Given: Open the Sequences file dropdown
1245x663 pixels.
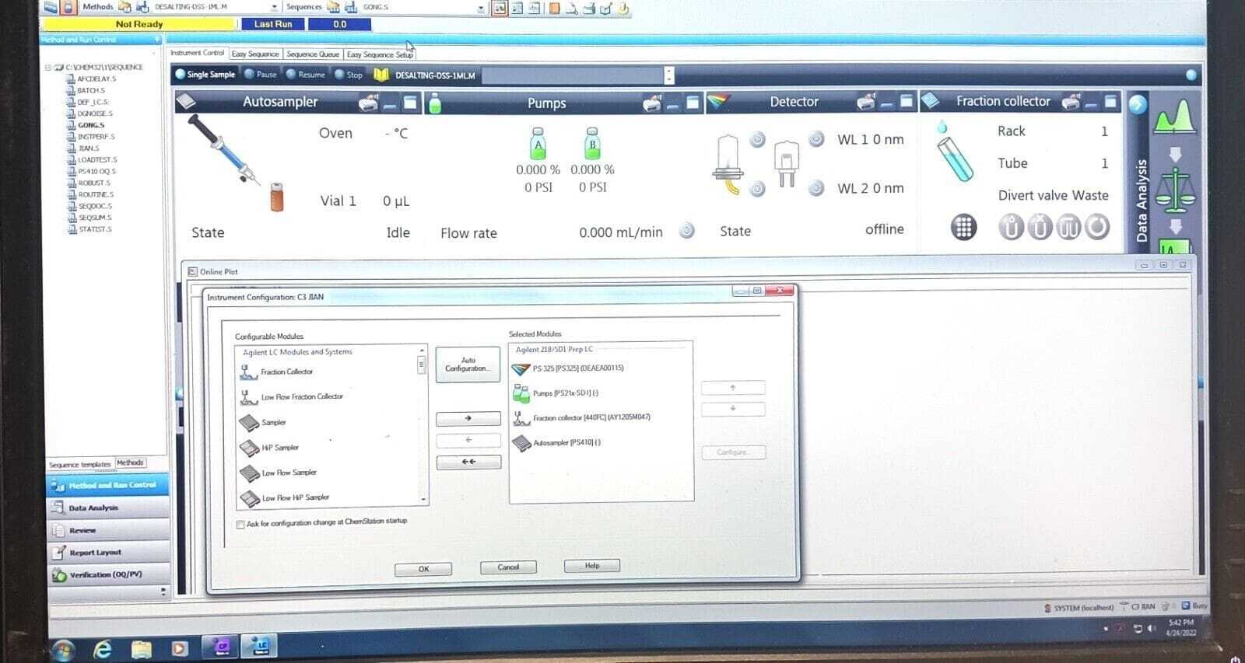Looking at the screenshot, I should (481, 9).
